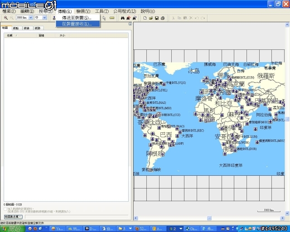This screenshot has width=290, height=232.
Task: Select the yellow ruler distance tool
Action: tap(112, 18)
